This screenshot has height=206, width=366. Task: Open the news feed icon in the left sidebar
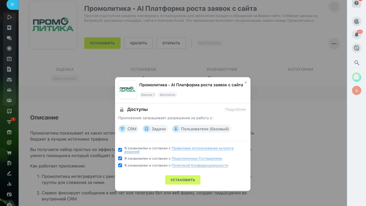pyautogui.click(x=9, y=27)
